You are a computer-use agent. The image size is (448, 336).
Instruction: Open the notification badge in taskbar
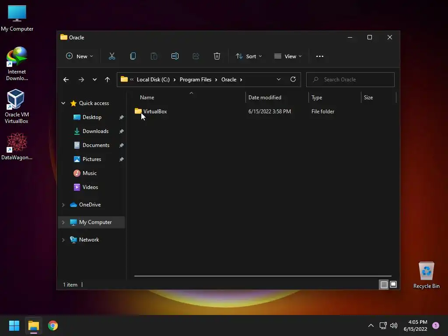point(436,325)
